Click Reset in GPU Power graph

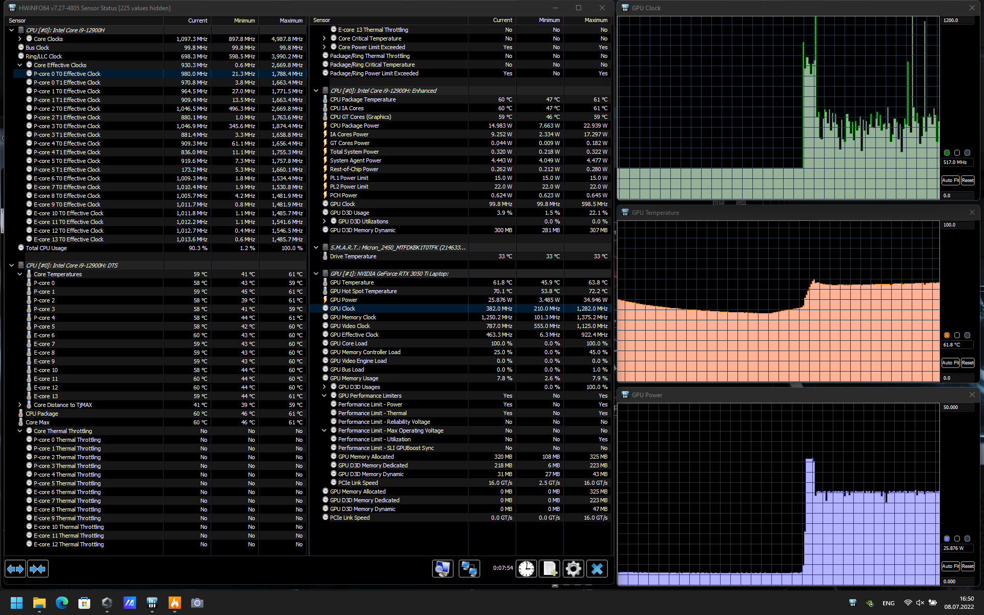tap(968, 566)
